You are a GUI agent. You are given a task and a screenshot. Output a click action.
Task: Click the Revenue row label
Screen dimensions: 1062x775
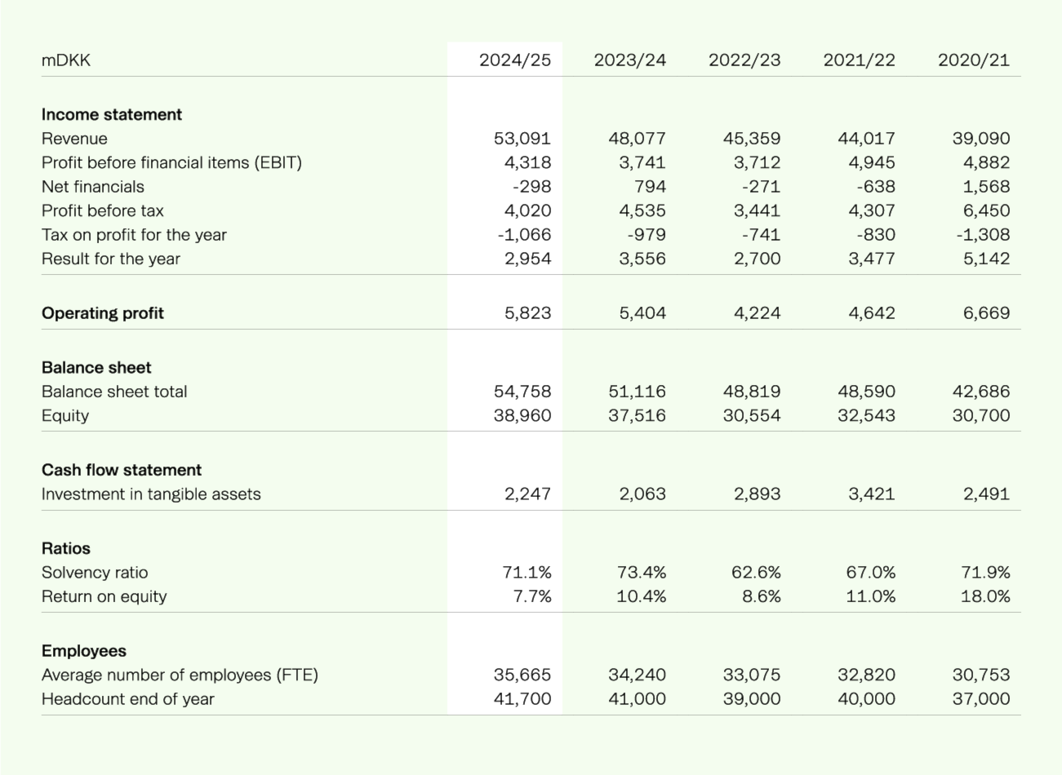coord(74,139)
